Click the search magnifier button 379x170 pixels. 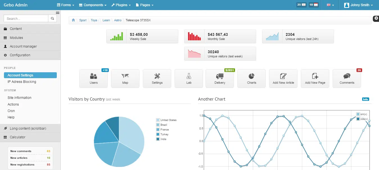click(x=52, y=18)
